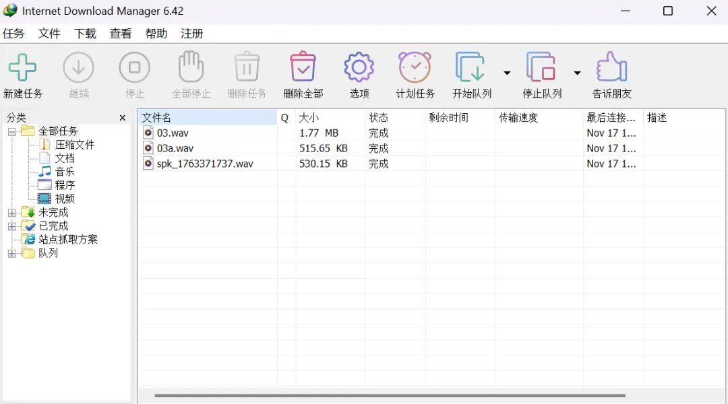This screenshot has width=728, height=404.
Task: Open the 帮助 menu
Action: 156,34
